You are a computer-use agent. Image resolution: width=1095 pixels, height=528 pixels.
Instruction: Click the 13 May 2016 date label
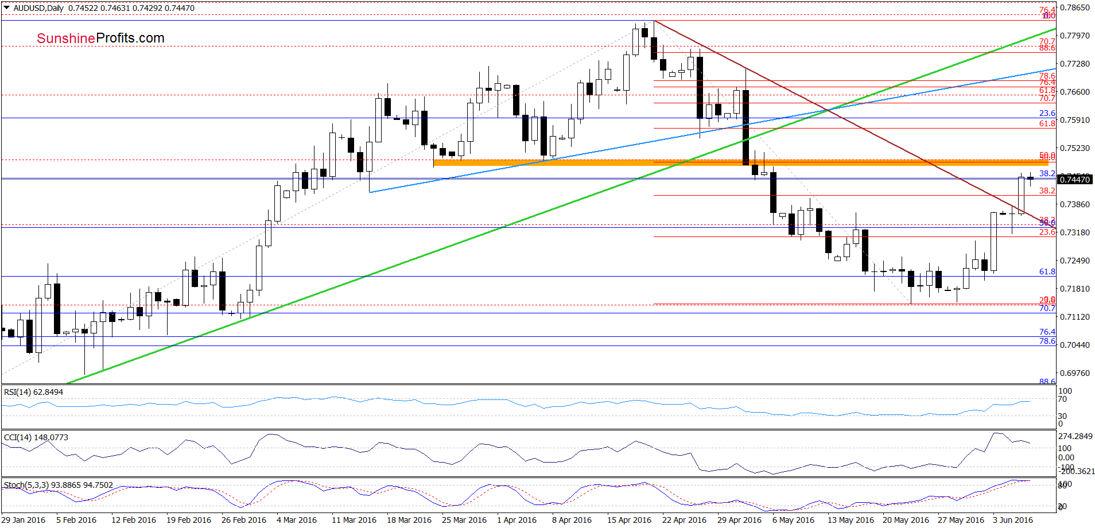(x=851, y=520)
